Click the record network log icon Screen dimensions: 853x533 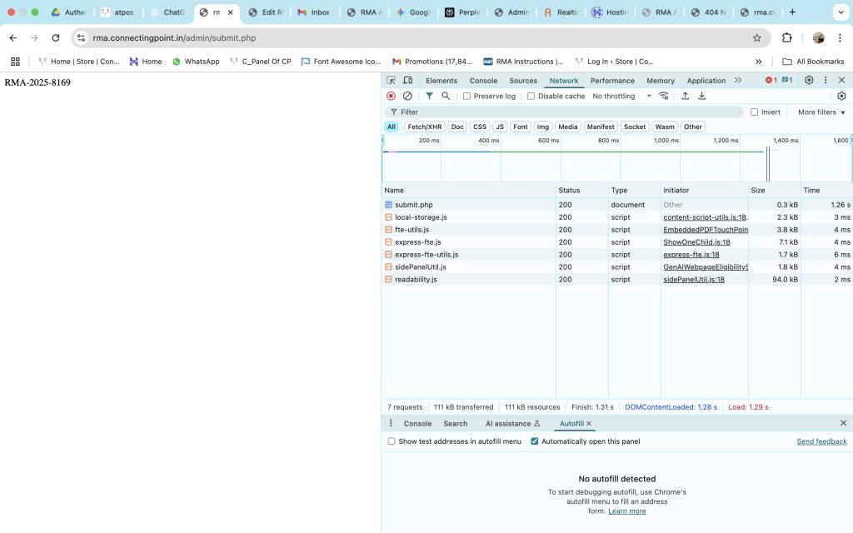[x=391, y=96]
